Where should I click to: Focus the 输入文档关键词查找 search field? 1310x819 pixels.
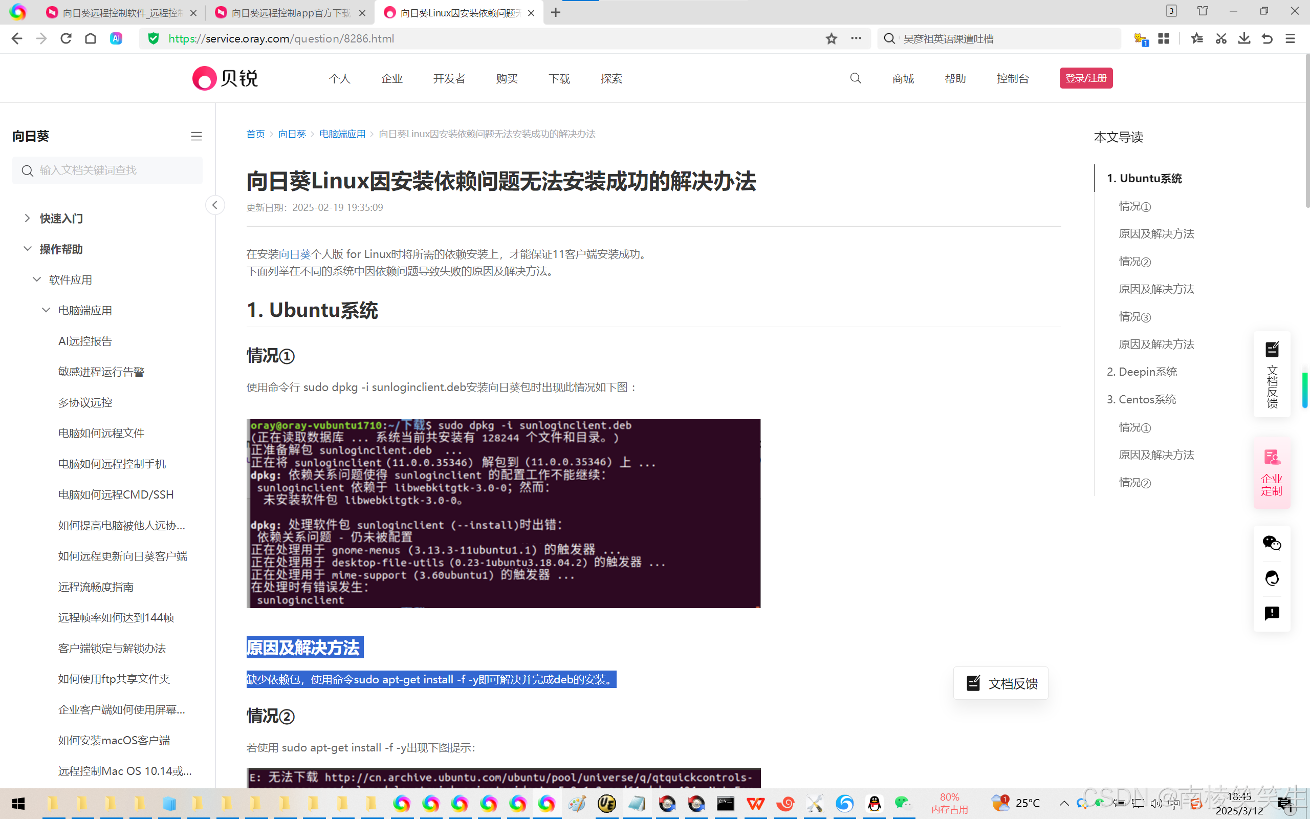tap(107, 170)
